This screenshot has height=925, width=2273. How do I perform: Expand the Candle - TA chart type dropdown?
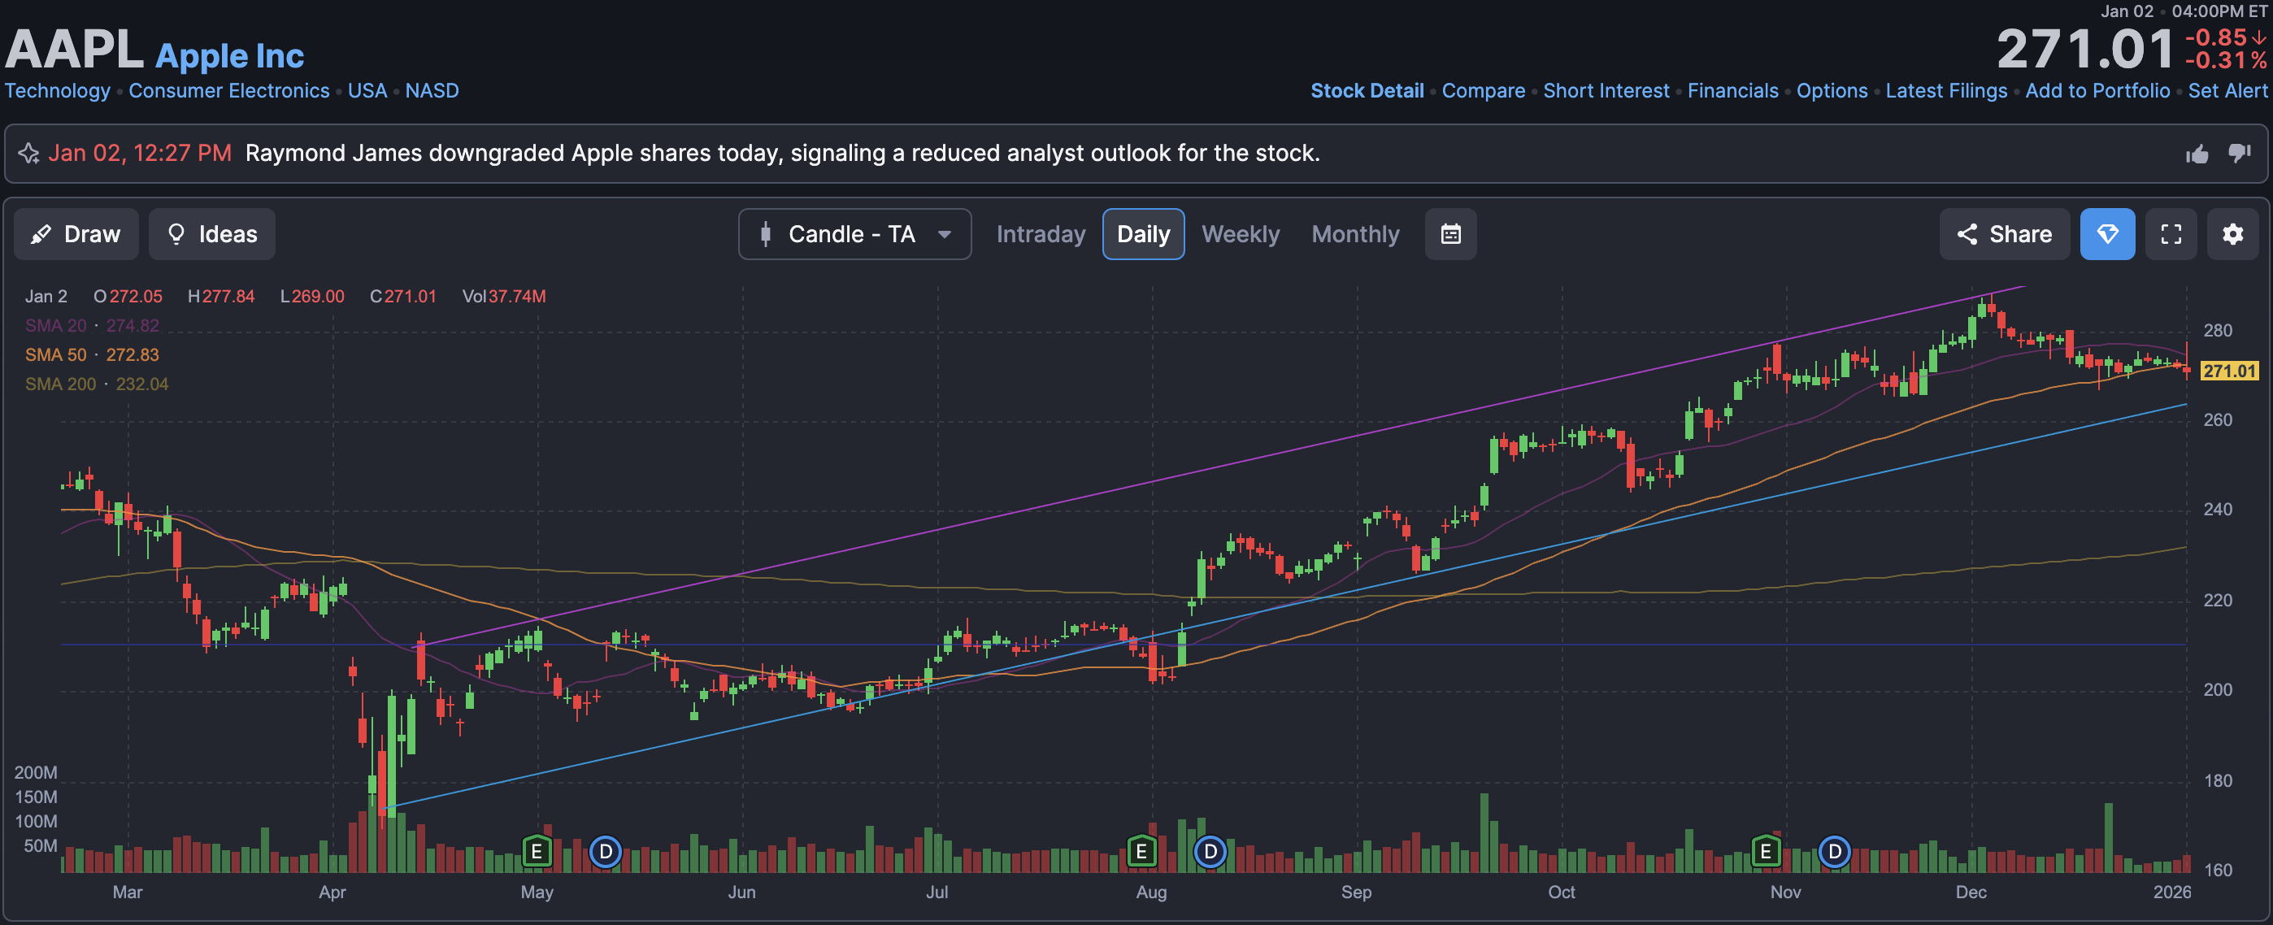854,234
